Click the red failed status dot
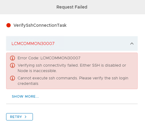This screenshot has height=125, width=145. pos(9,25)
